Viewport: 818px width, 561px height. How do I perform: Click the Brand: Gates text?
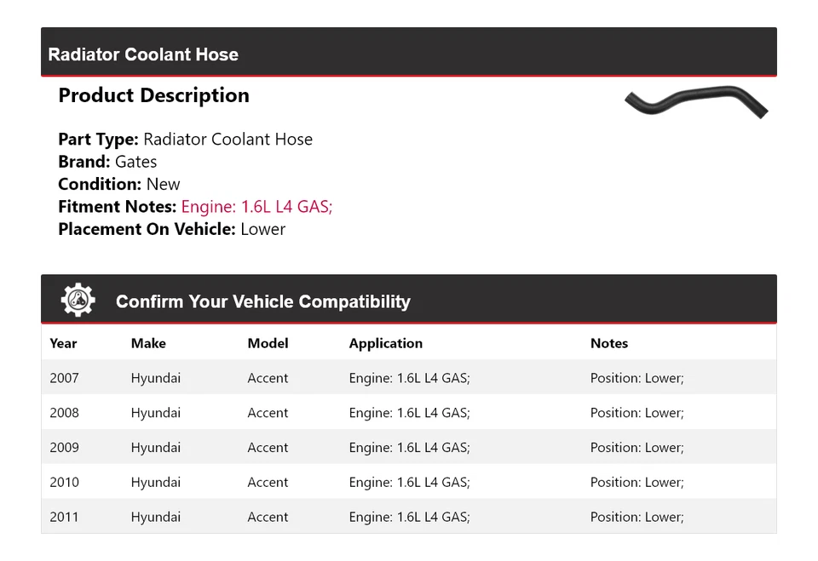(107, 162)
